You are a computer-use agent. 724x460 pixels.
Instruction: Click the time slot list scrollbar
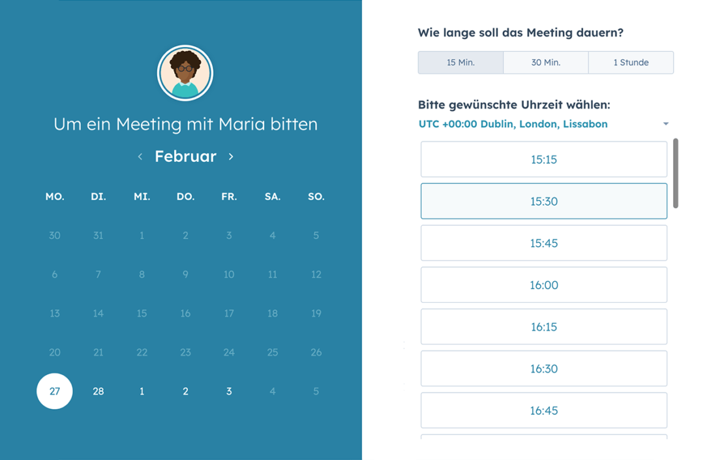(x=676, y=173)
